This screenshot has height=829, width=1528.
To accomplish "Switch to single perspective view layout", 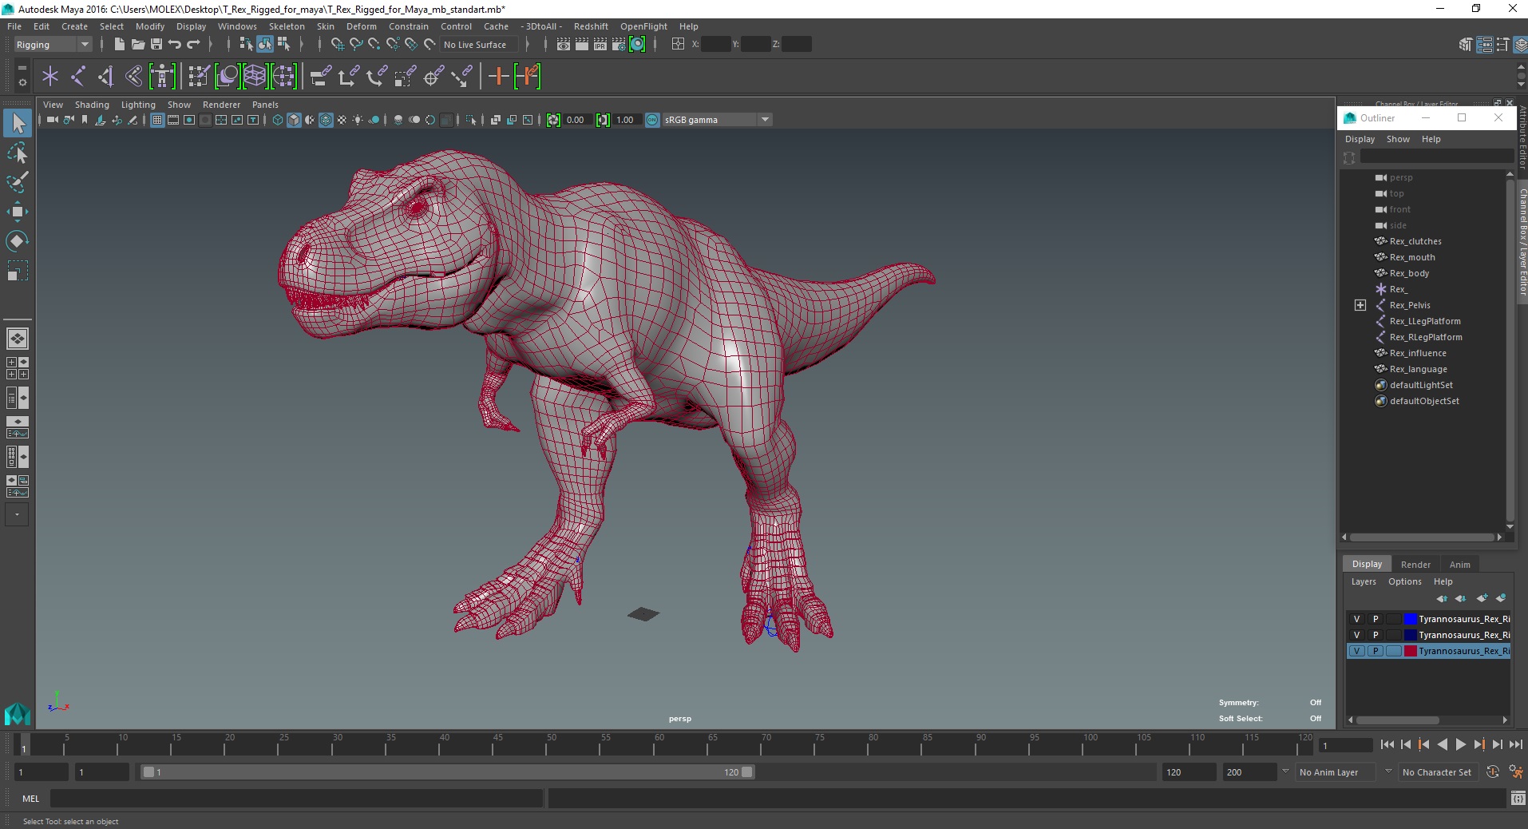I will (18, 339).
